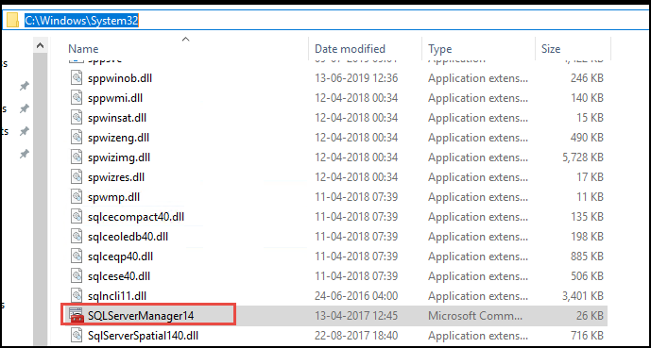Select the sppwmi.dll file icon

[77, 98]
